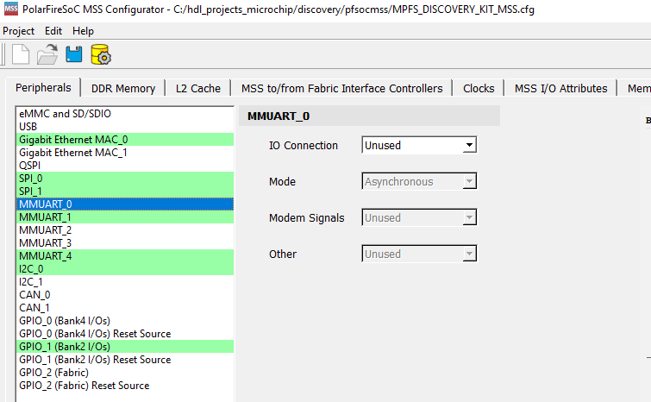Select I2C_0 peripheral entry

[31, 268]
